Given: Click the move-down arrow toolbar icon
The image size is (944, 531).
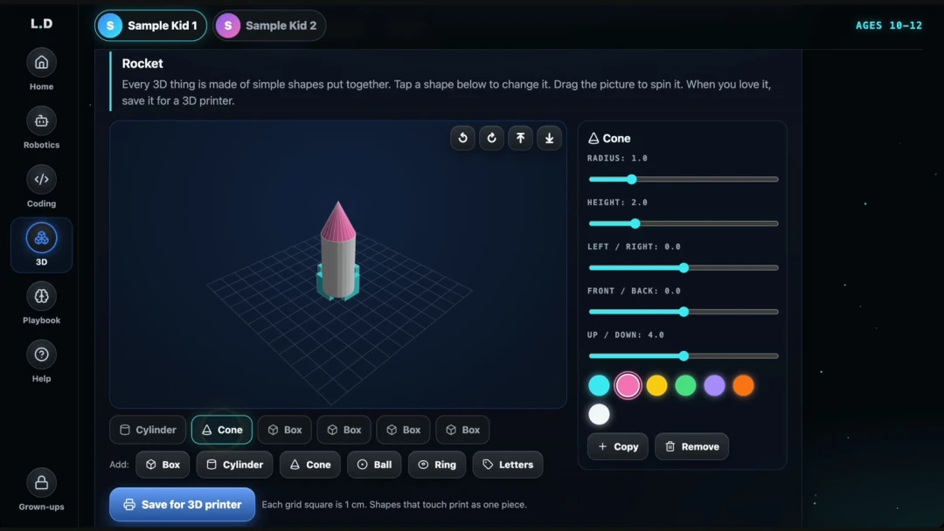Looking at the screenshot, I should (550, 138).
